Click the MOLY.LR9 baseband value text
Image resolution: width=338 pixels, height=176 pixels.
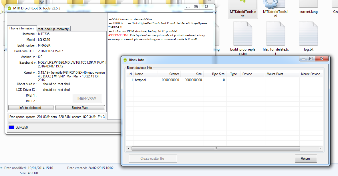click(72, 63)
